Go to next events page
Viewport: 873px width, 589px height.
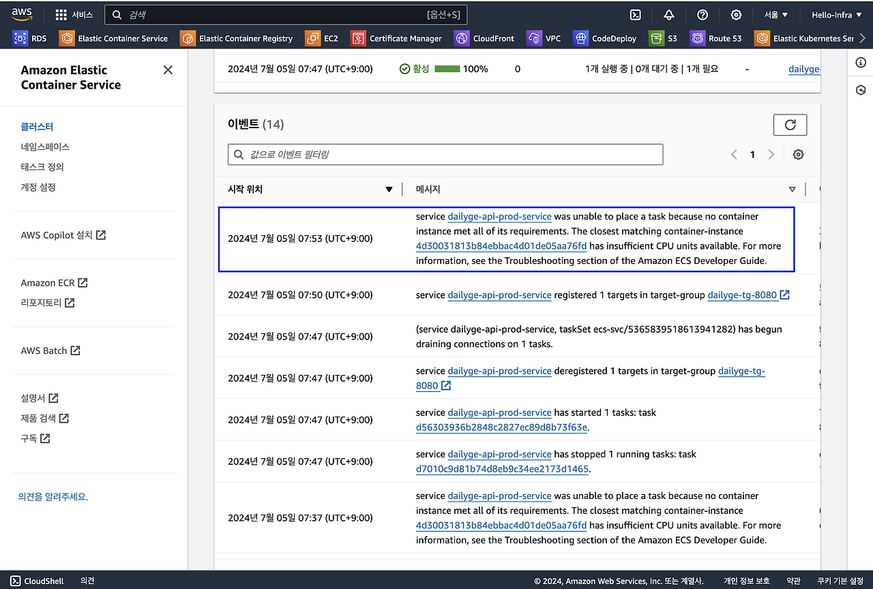[771, 155]
